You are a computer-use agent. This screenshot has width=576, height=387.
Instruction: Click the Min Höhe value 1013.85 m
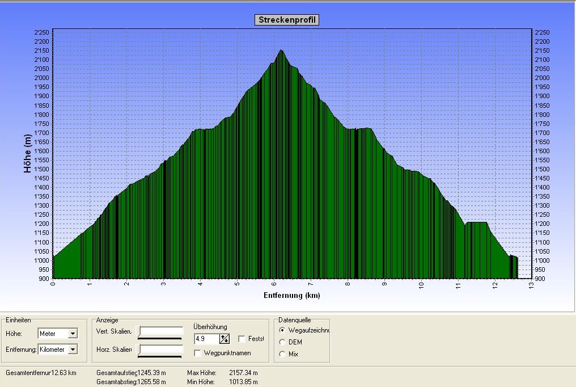(244, 382)
